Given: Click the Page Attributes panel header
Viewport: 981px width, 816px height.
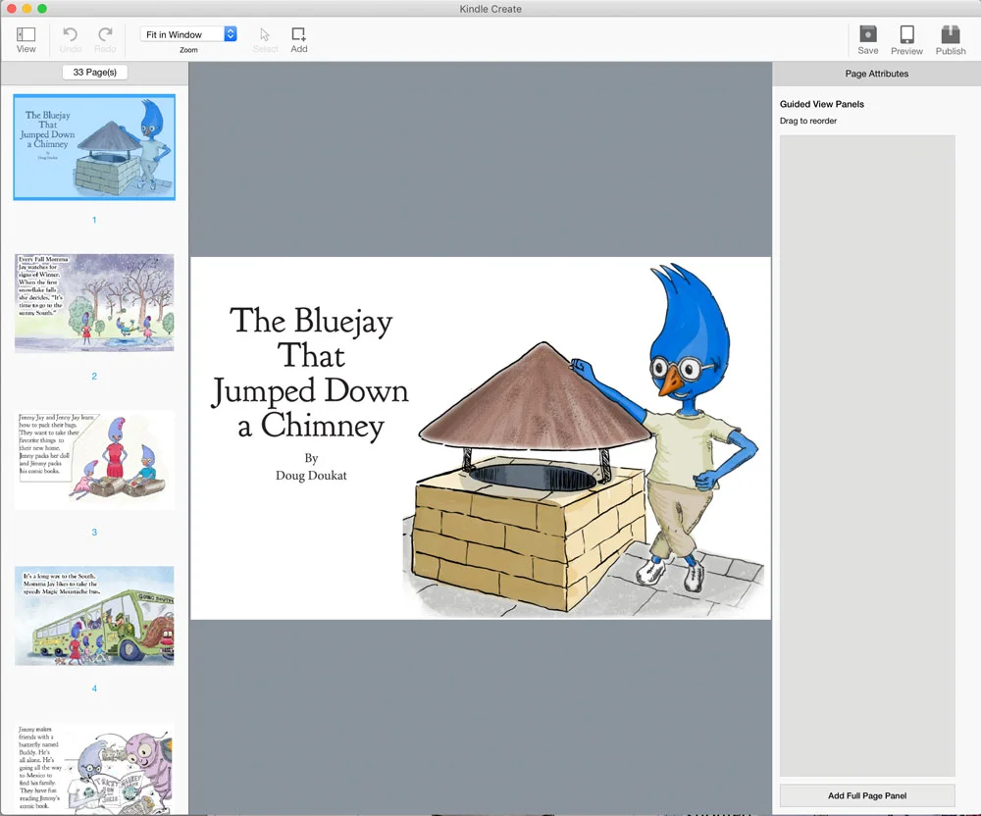Looking at the screenshot, I should tap(876, 74).
